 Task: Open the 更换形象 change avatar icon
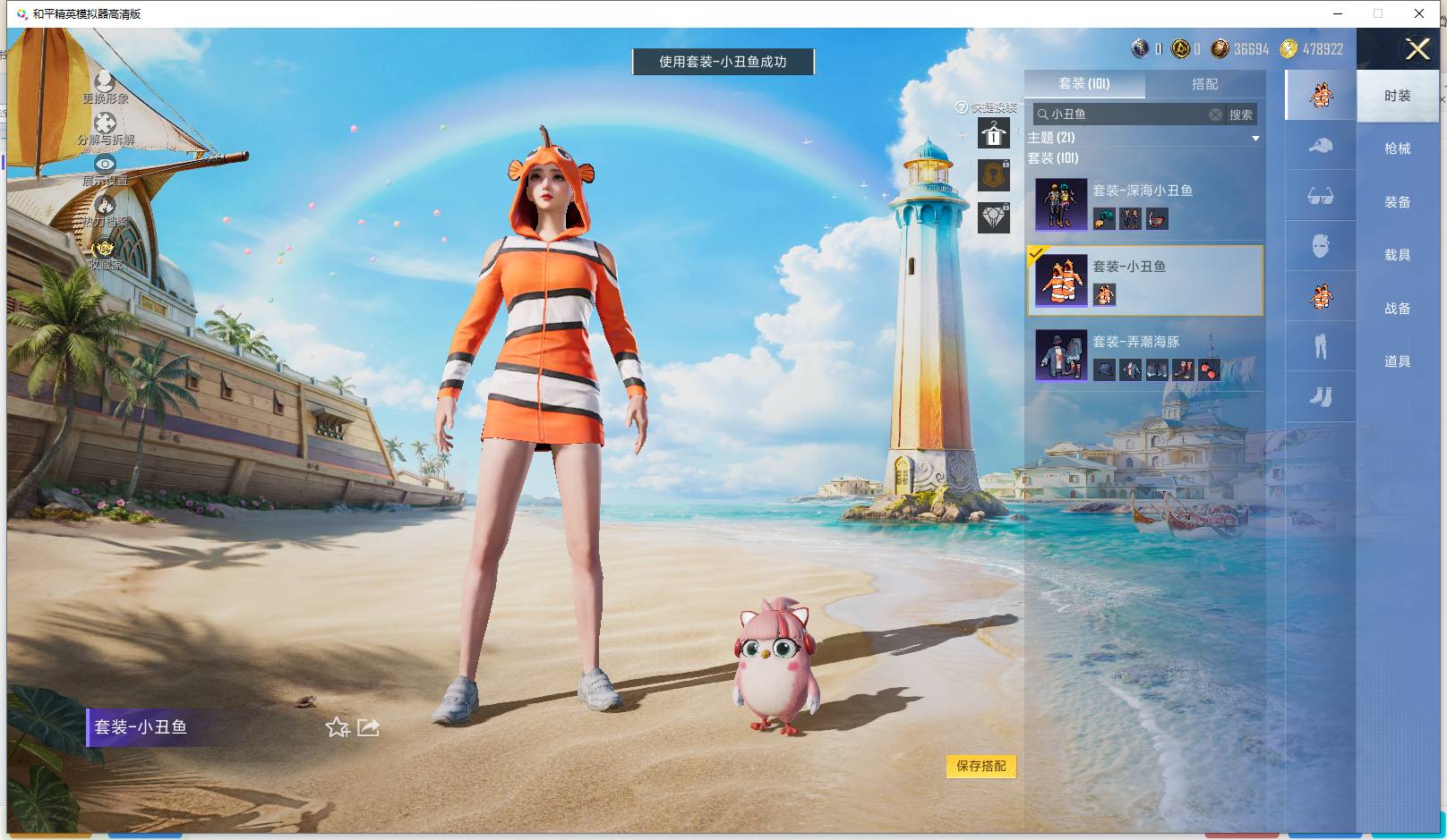pyautogui.click(x=105, y=81)
